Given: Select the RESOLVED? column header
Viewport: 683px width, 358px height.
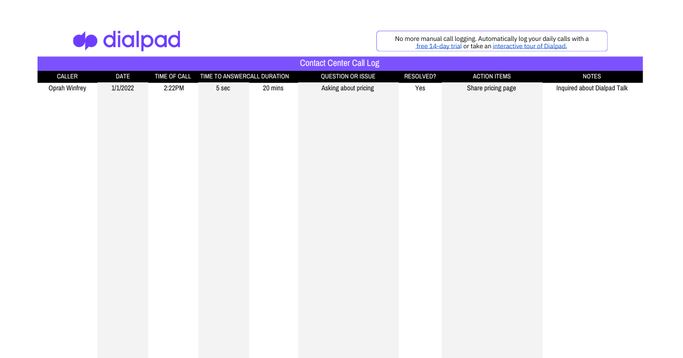Looking at the screenshot, I should tap(420, 76).
